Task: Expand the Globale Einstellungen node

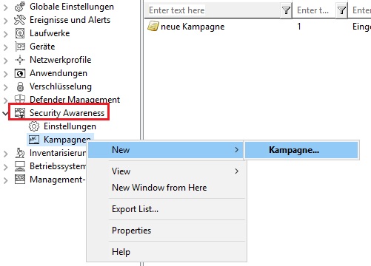Action: click(6, 7)
